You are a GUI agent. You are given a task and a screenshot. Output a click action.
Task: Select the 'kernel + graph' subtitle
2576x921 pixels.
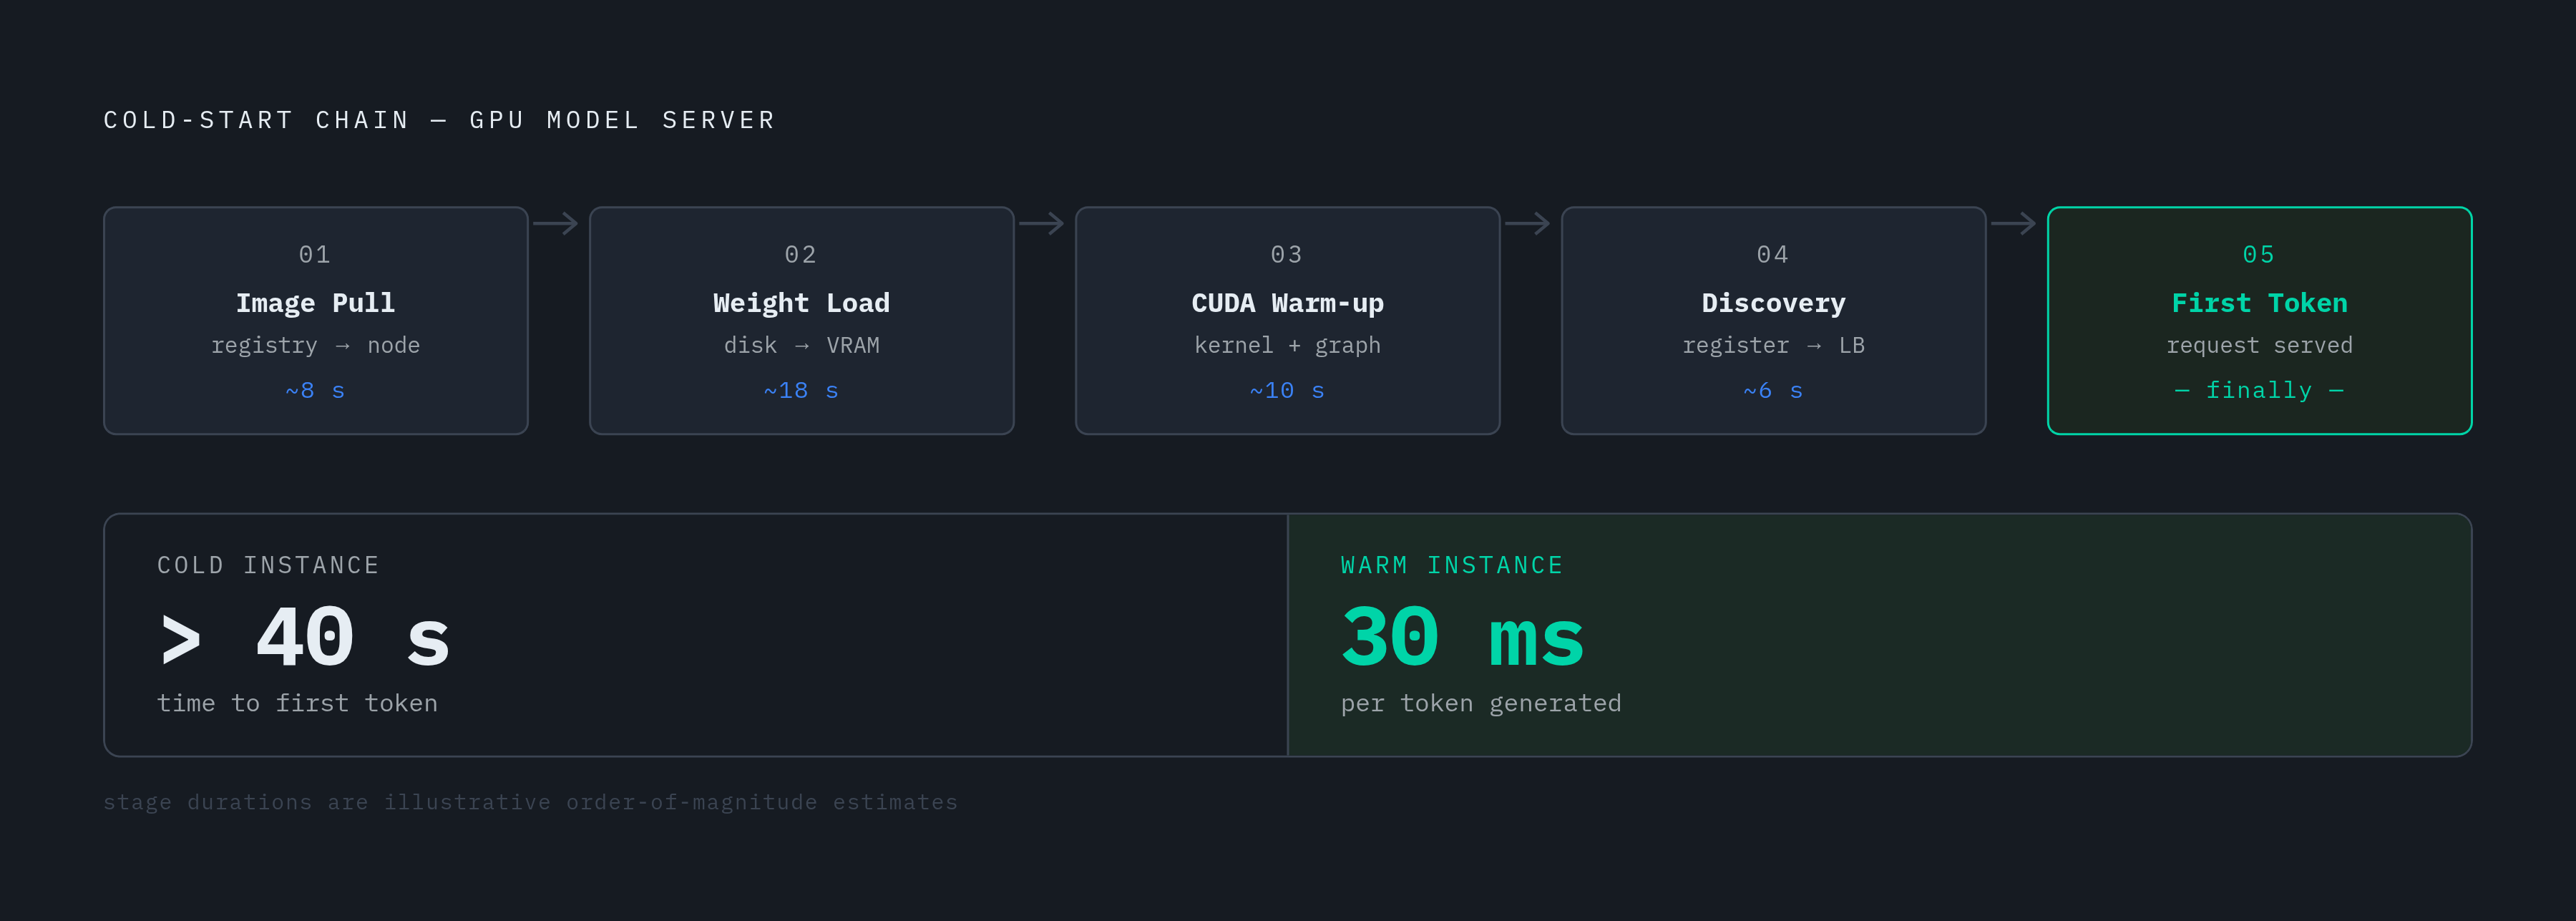click(1287, 346)
